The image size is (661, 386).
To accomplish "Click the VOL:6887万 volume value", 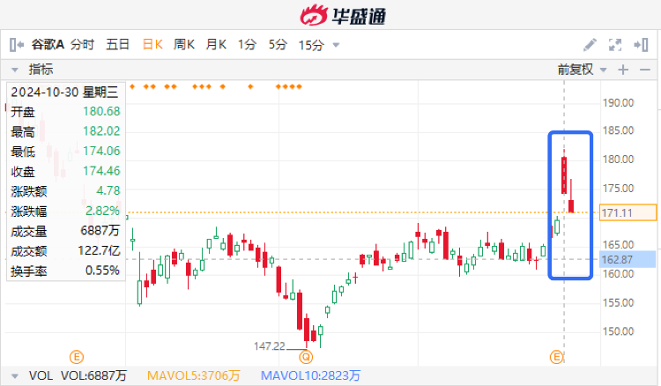I will 93,375.
